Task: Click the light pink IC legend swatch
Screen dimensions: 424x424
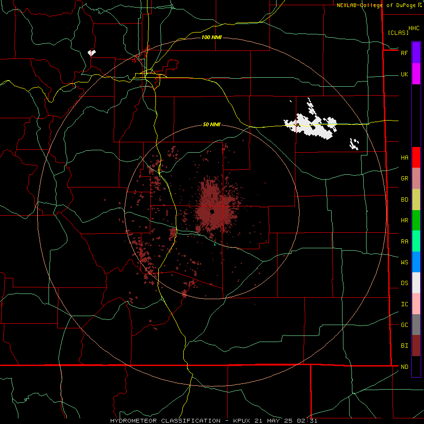Action: 416,304
